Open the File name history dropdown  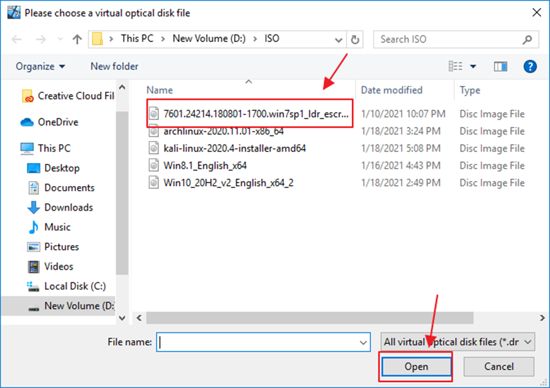[363, 343]
